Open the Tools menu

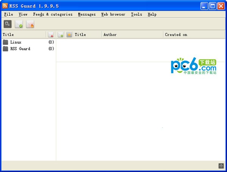[137, 14]
